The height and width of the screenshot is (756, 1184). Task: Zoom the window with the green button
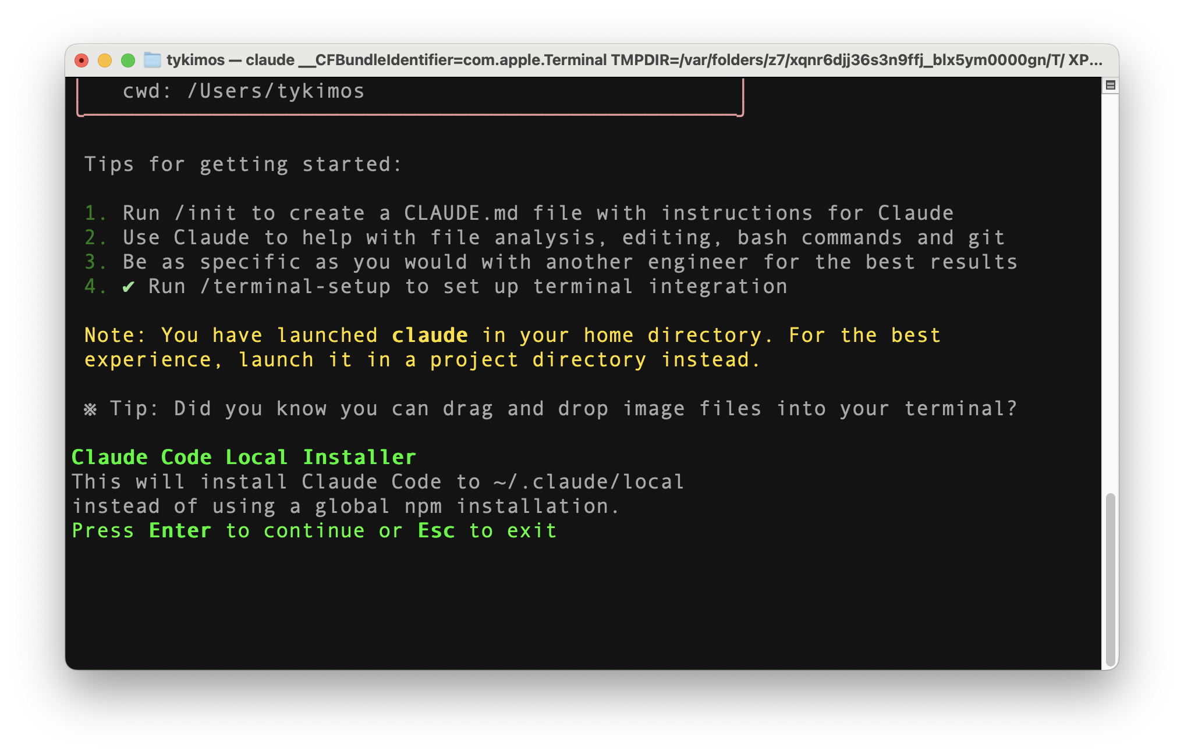128,60
